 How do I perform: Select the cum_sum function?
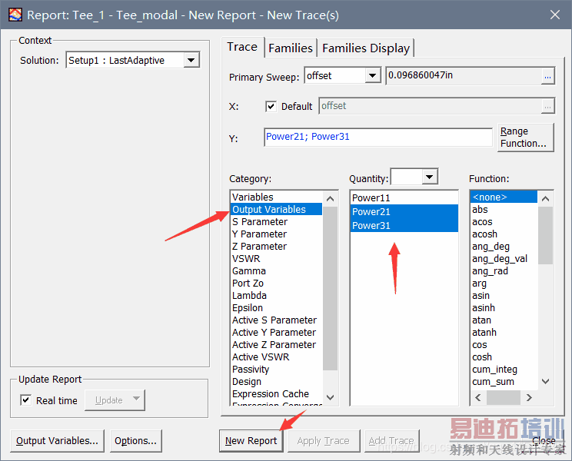[x=504, y=382]
